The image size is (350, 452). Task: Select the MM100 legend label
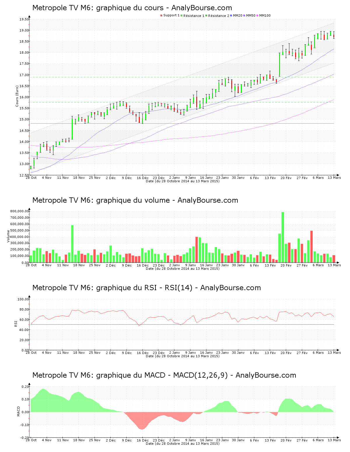(265, 15)
